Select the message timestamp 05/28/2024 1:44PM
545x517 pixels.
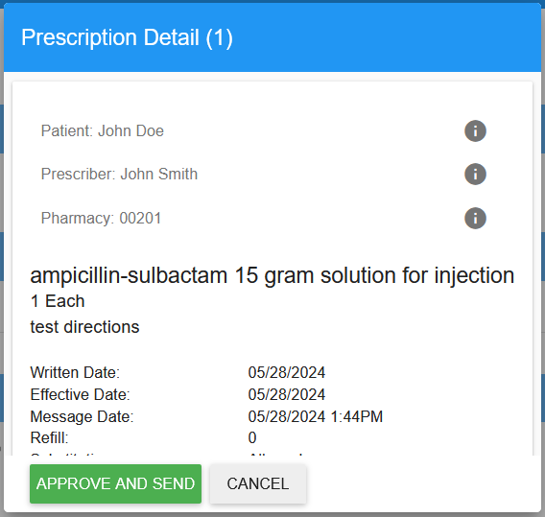point(316,416)
